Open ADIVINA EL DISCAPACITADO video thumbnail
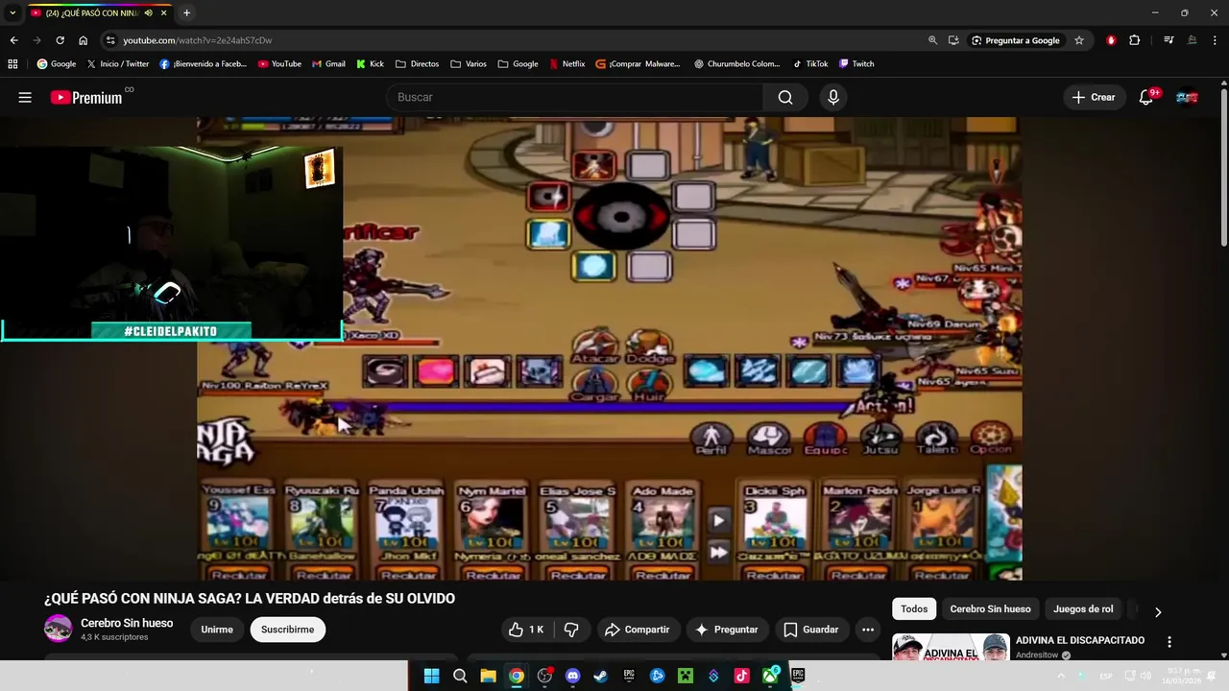 951,648
